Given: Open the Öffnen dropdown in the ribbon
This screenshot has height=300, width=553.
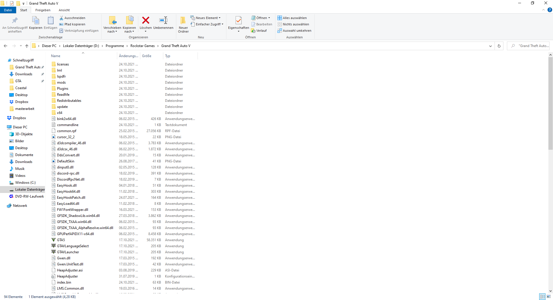Looking at the screenshot, I should coord(261,18).
